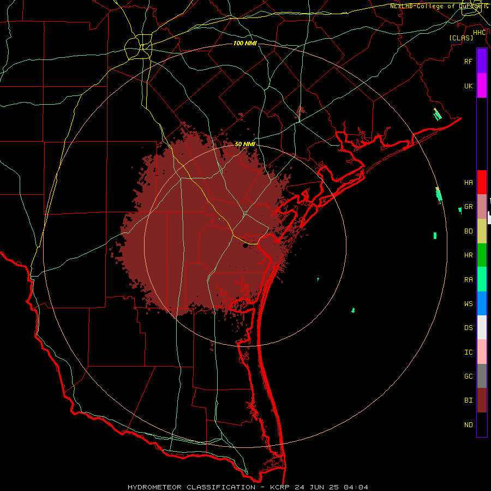Choose the light pink IC legend swatch
Image resolution: width=491 pixels, height=491 pixels.
point(482,352)
